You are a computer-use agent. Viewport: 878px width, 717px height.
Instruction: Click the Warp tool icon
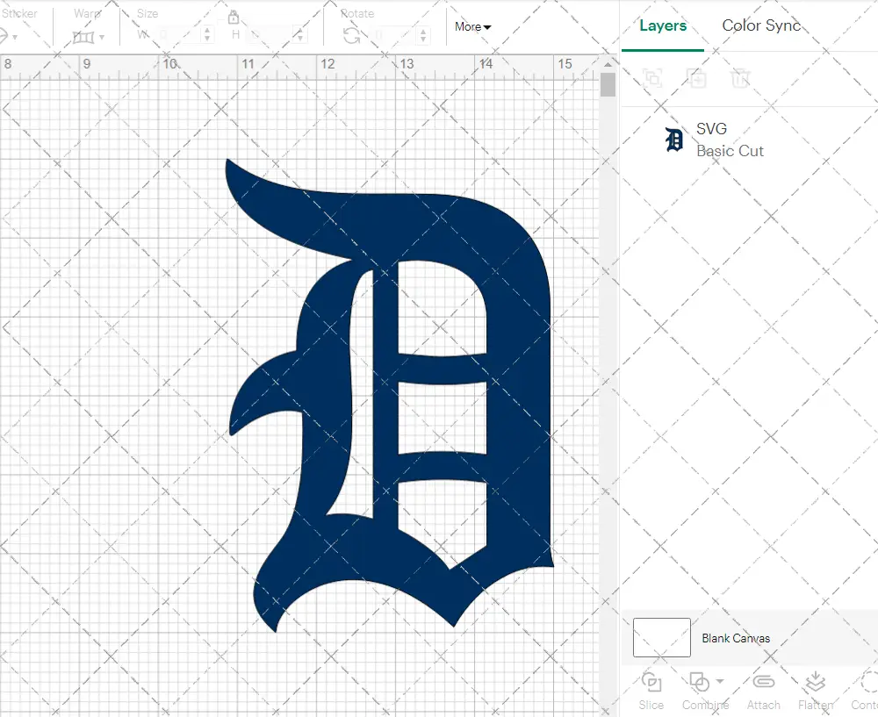(83, 38)
